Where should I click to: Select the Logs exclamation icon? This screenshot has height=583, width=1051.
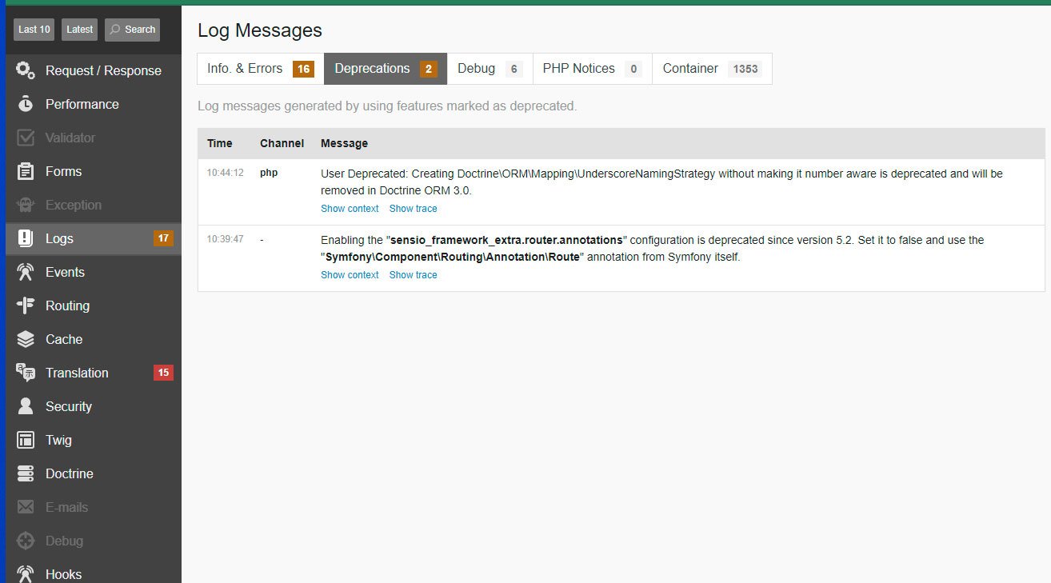pyautogui.click(x=26, y=238)
